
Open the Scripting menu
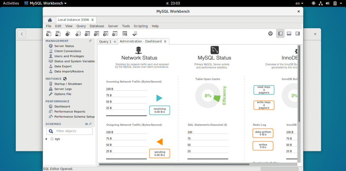click(141, 26)
